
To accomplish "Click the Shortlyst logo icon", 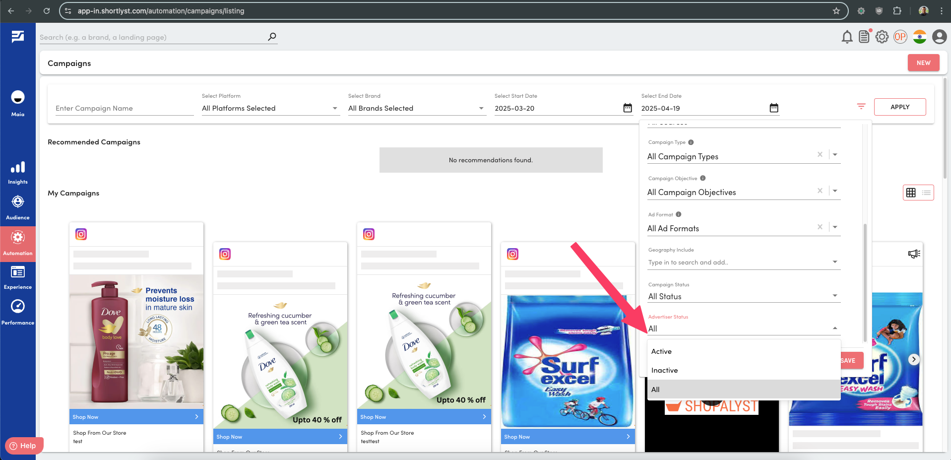I will tap(18, 36).
